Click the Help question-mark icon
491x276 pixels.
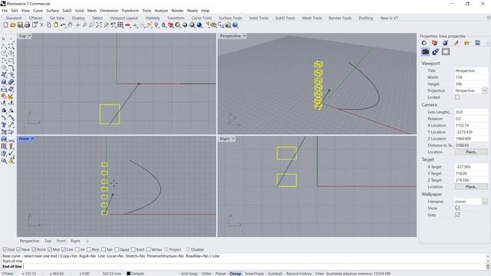point(236,25)
